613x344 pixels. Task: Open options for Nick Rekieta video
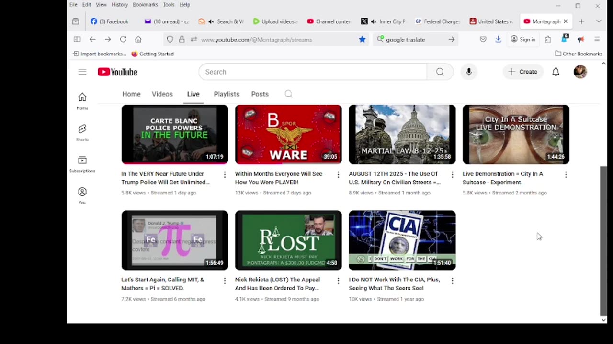338,281
